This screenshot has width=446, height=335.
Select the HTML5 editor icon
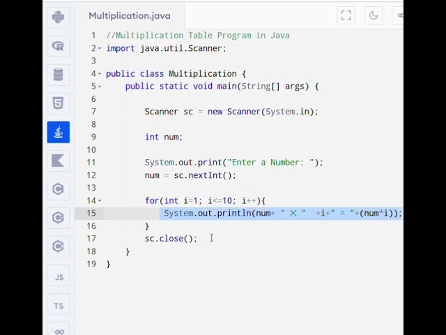(x=59, y=103)
